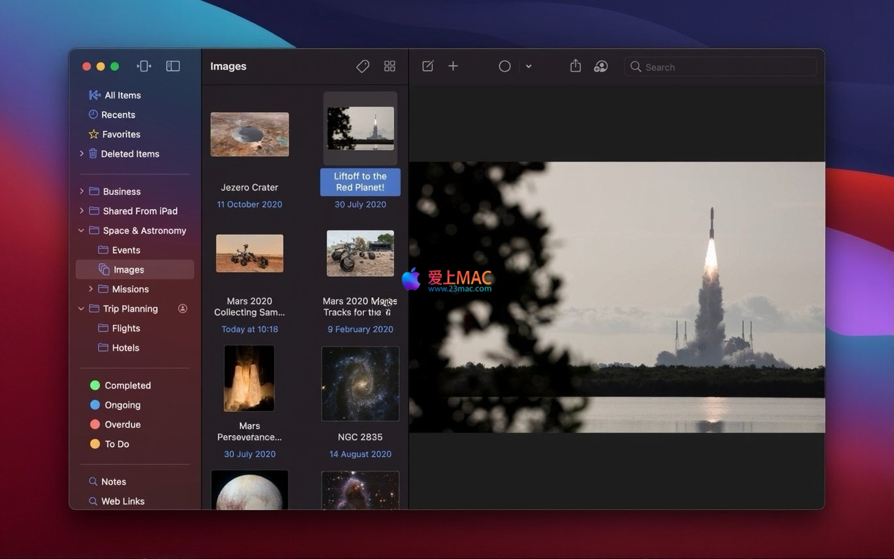Screen dimensions: 894x559
Task: Toggle the sidebar panel icon
Action: pos(173,67)
